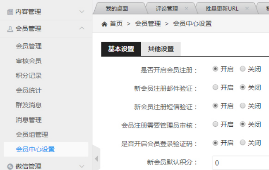Collapse the sidebar with the arrow handle

point(96,158)
